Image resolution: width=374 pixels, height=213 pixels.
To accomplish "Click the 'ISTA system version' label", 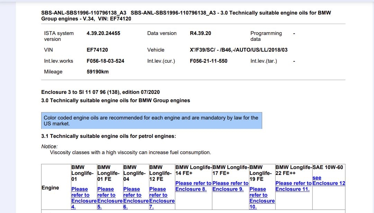I will (59, 36).
